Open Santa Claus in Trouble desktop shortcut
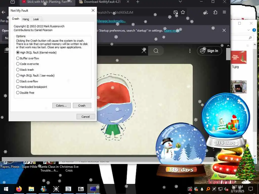Image resolution: width=259 pixels, height=194 pixels. tap(49, 168)
